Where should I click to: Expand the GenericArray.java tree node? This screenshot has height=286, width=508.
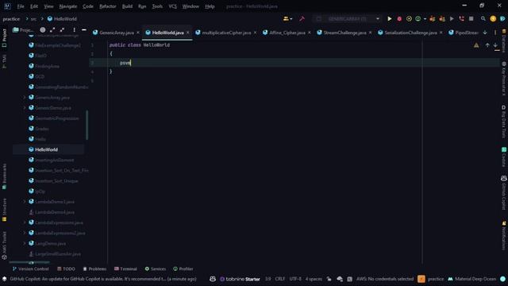[x=25, y=97]
